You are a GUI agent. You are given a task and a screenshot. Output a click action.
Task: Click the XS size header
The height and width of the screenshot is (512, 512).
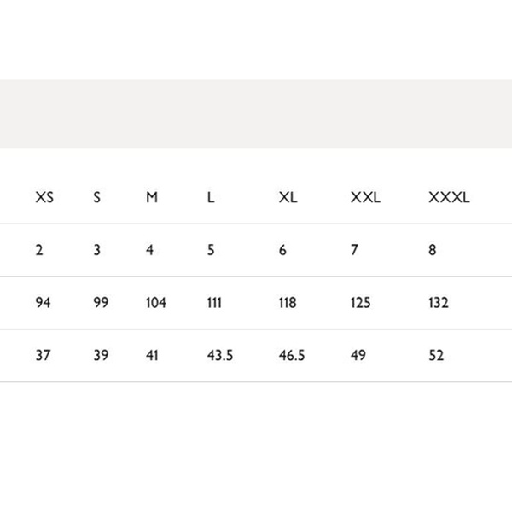click(44, 198)
